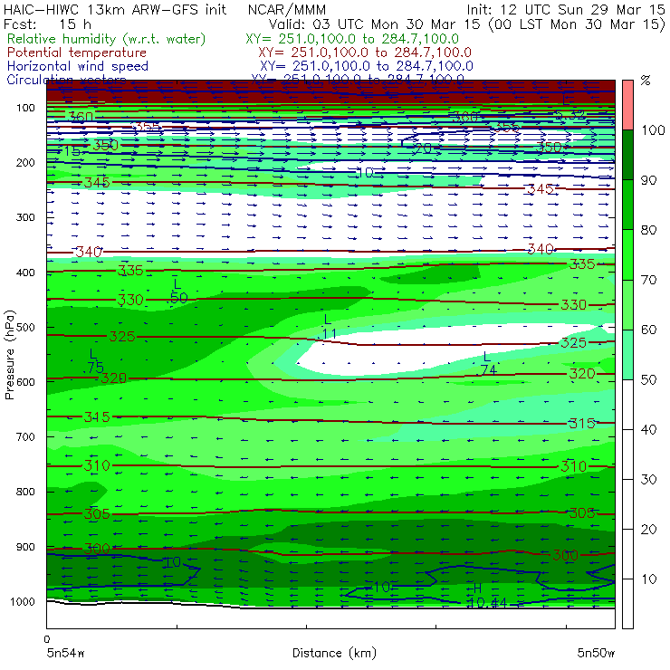Click the left '360' potential temperature contour label
Viewport: 670px width, 670px height.
coord(81,117)
